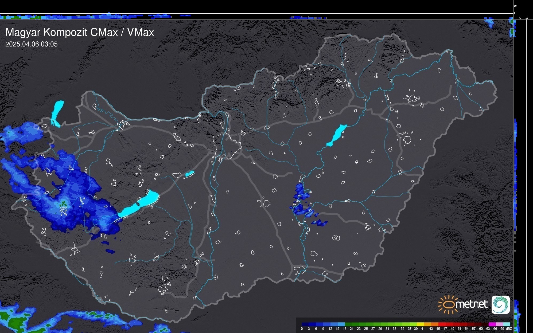Image resolution: width=533 pixels, height=333 pixels.
Task: Click the teal spiral radar logo
Action: pyautogui.click(x=500, y=304)
